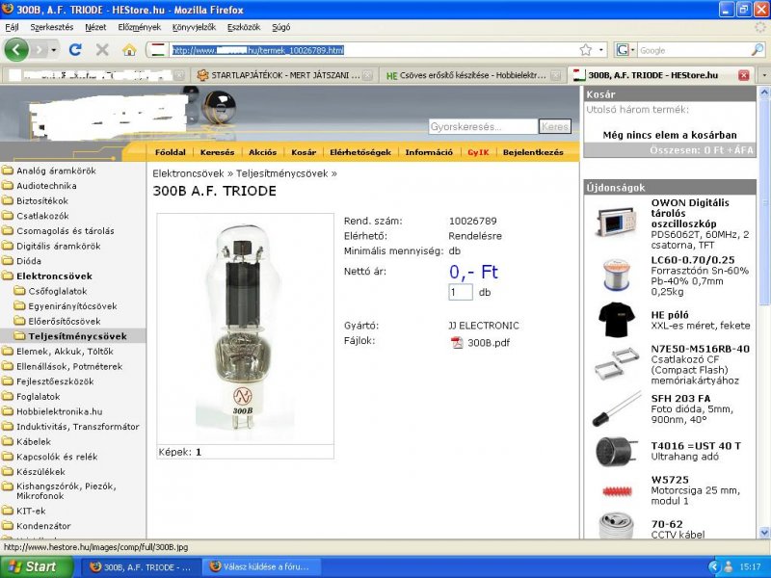Image resolution: width=771 pixels, height=578 pixels.
Task: Click the solder wire spool LC60 thumbnail
Action: [x=616, y=275]
